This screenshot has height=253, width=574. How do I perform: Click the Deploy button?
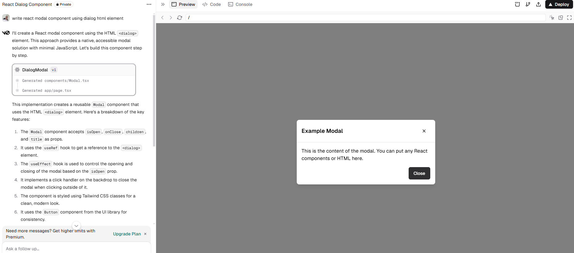pos(559,4)
